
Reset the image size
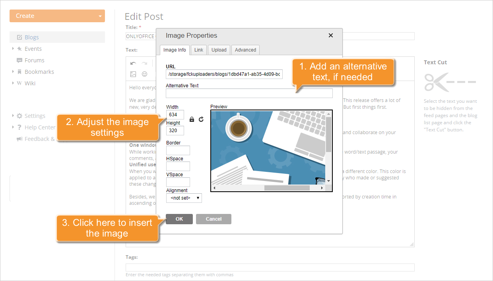tap(201, 119)
